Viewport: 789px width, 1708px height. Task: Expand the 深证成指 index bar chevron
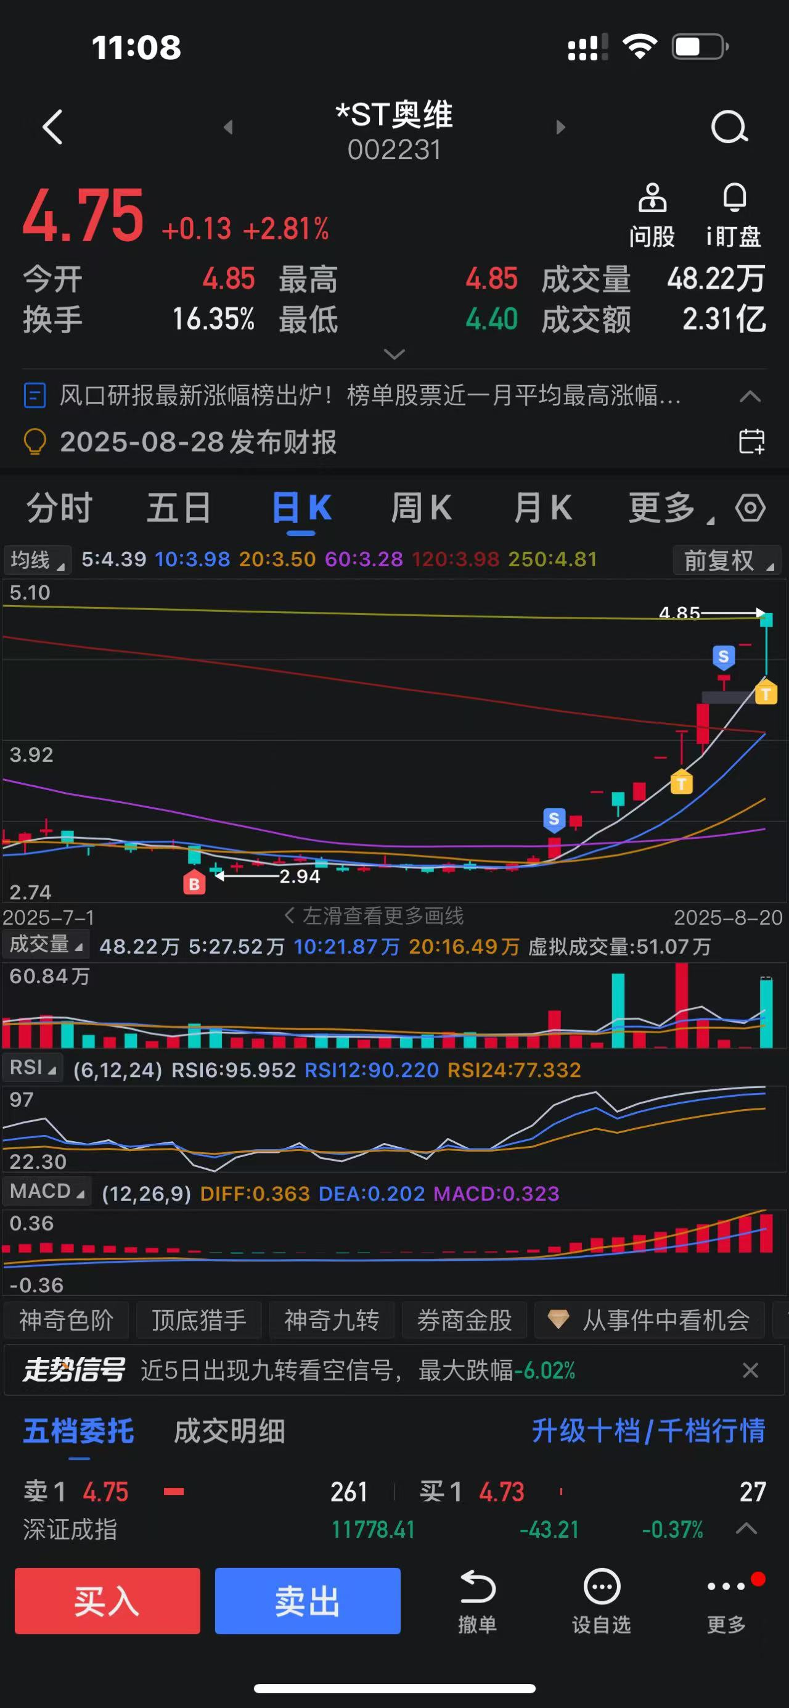[x=746, y=1529]
